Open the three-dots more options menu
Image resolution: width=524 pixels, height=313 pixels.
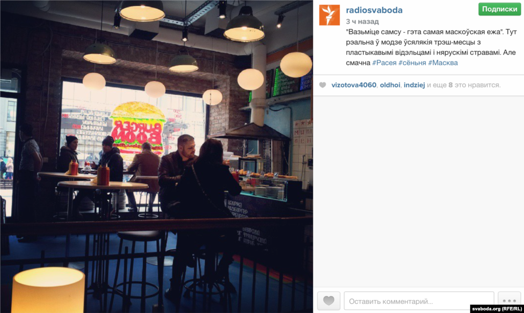click(509, 301)
